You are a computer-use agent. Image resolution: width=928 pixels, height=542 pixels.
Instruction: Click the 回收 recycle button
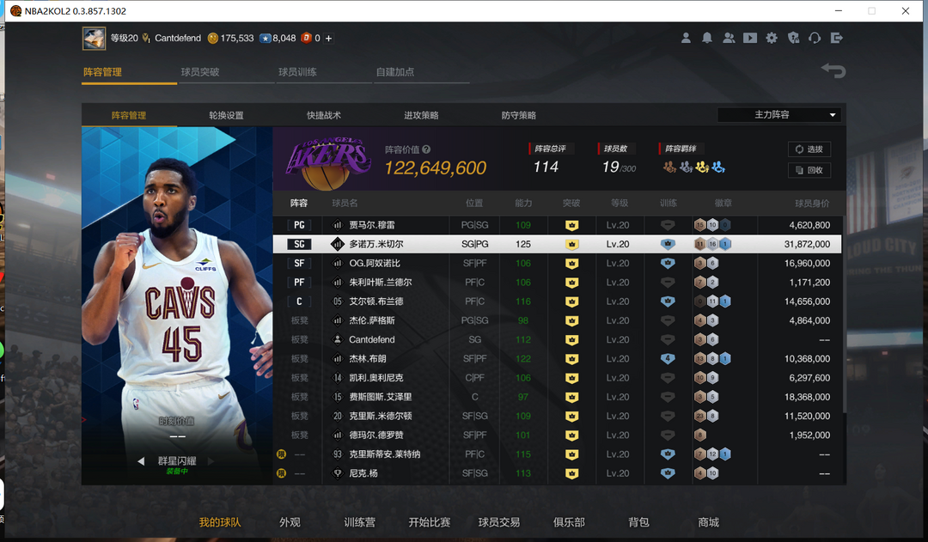pos(809,170)
